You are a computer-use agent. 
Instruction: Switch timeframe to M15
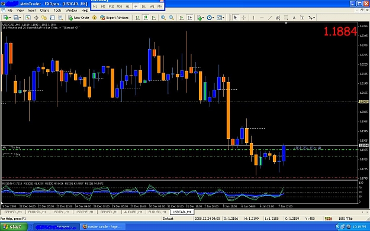pyautogui.click(x=111, y=6)
